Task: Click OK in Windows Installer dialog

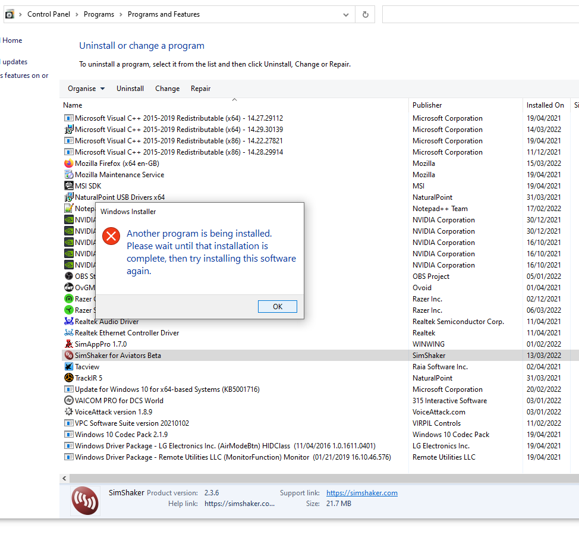Action: click(278, 307)
